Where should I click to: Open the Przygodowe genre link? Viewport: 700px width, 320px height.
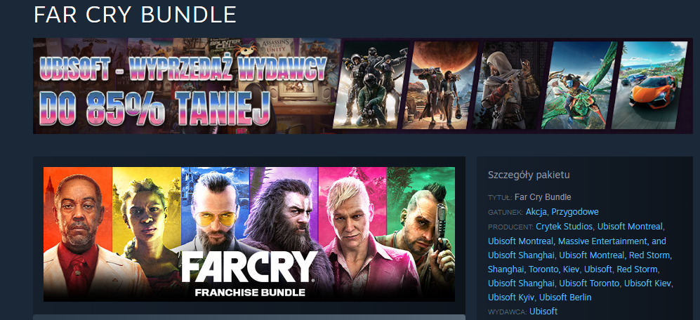[574, 211]
